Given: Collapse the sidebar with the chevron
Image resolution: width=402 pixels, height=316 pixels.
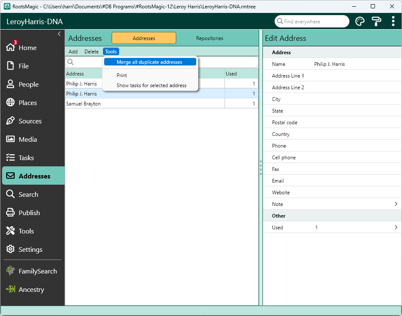Looking at the screenshot, I should pyautogui.click(x=59, y=34).
